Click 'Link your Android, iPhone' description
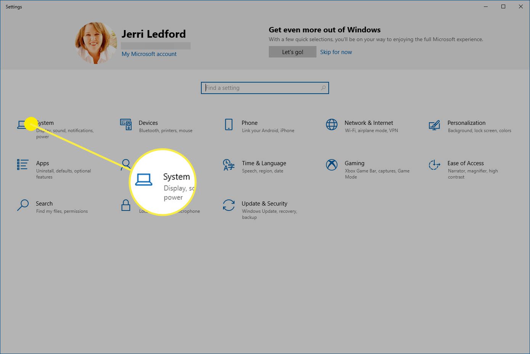530x354 pixels. pos(268,131)
